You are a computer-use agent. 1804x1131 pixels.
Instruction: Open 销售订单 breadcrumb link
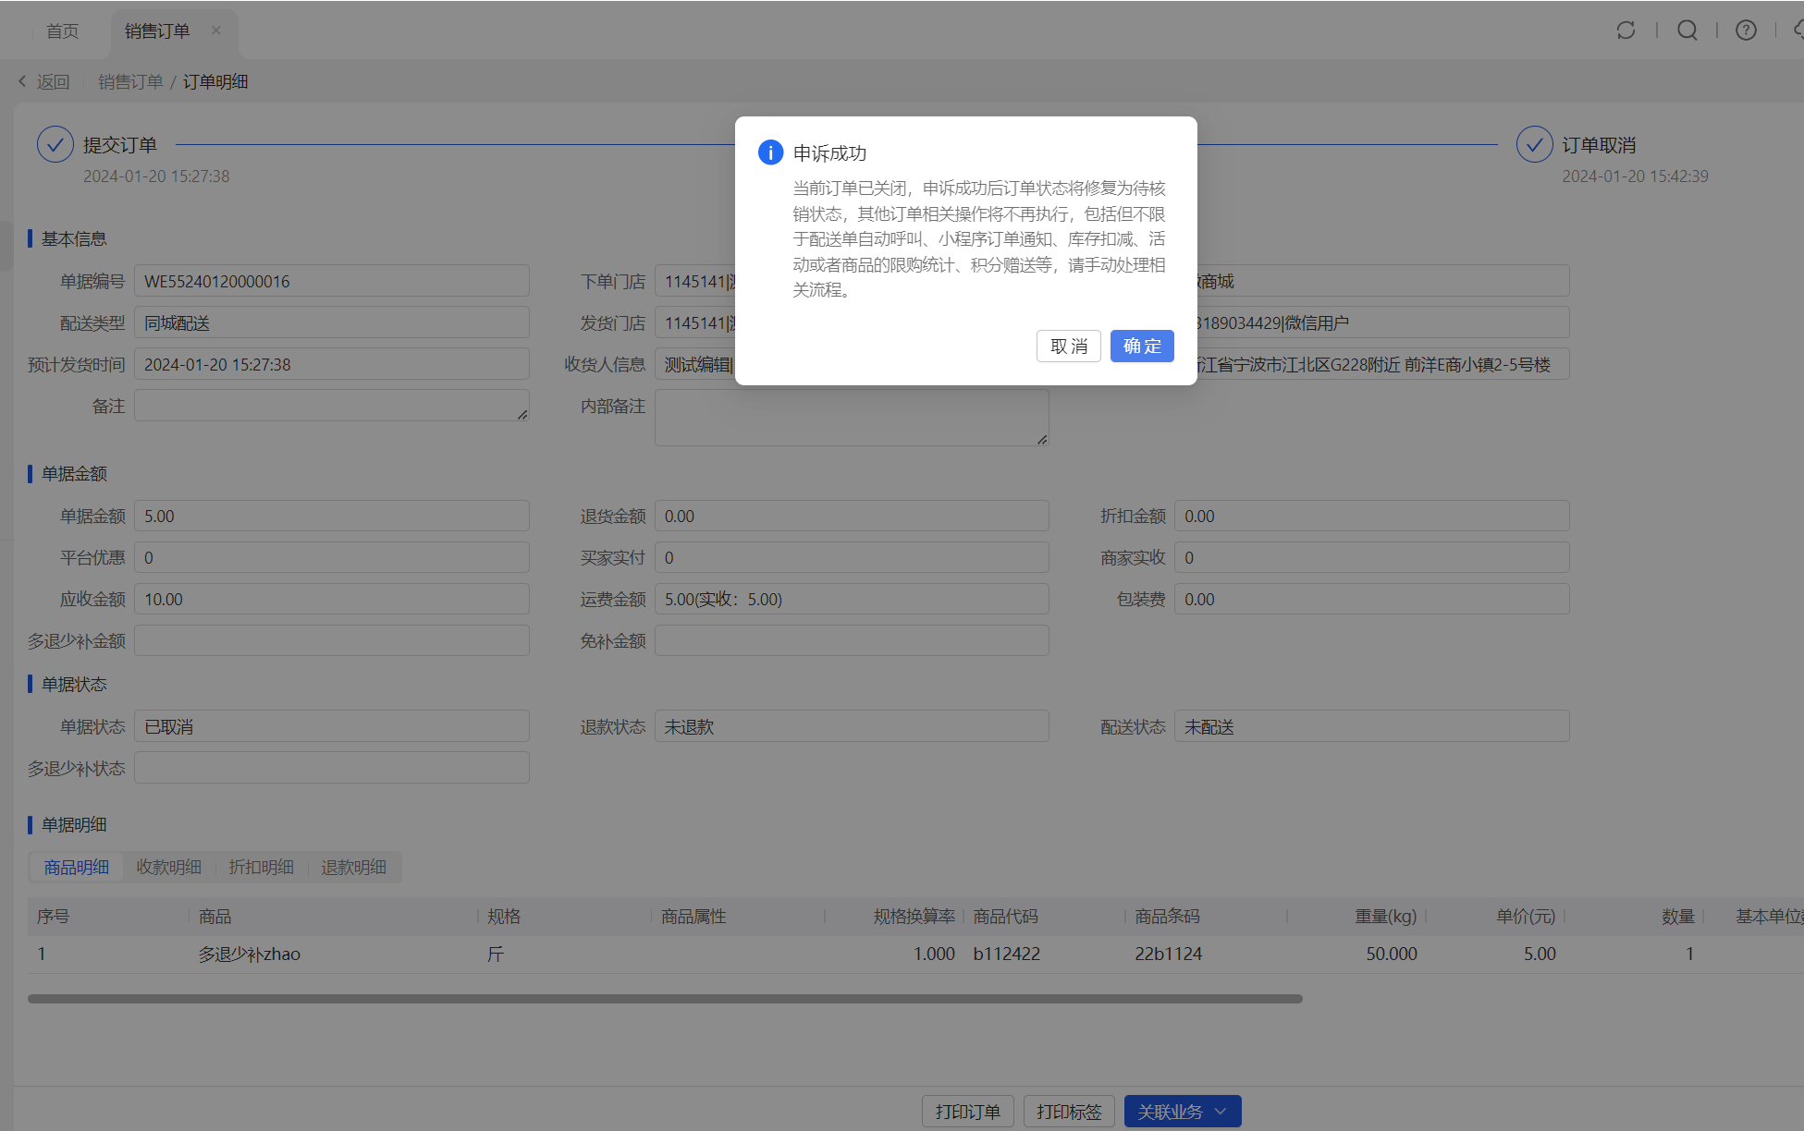[x=130, y=82]
